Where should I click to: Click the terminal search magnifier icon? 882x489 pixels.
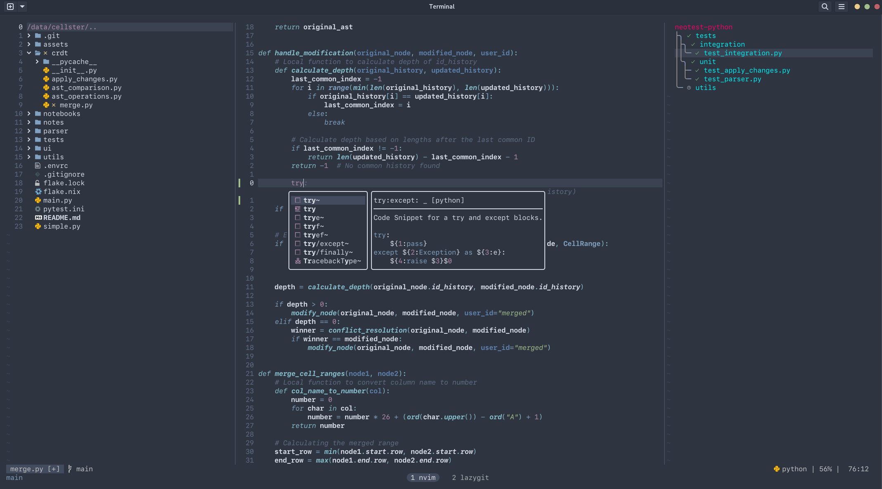[825, 7]
